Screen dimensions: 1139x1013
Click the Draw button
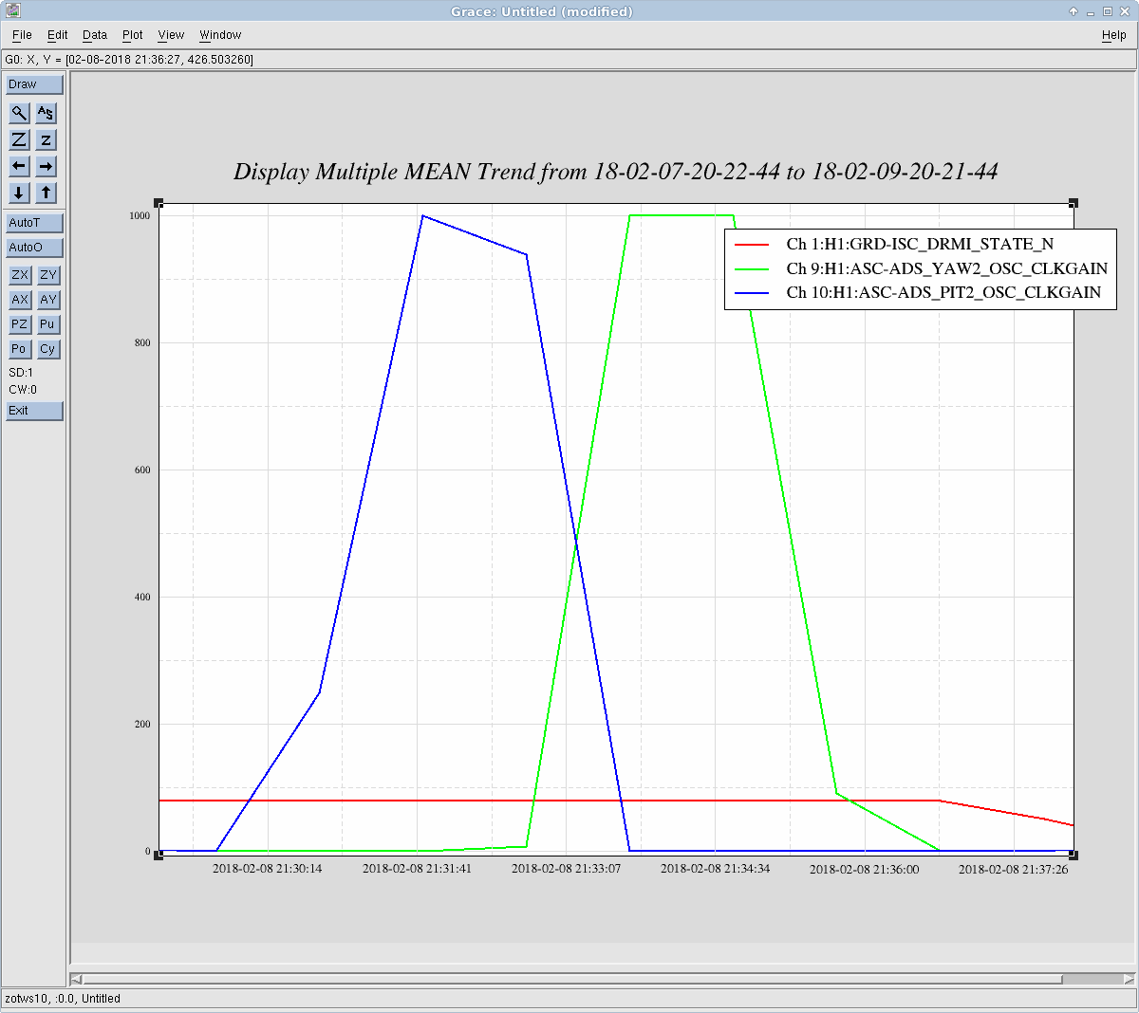click(x=34, y=84)
